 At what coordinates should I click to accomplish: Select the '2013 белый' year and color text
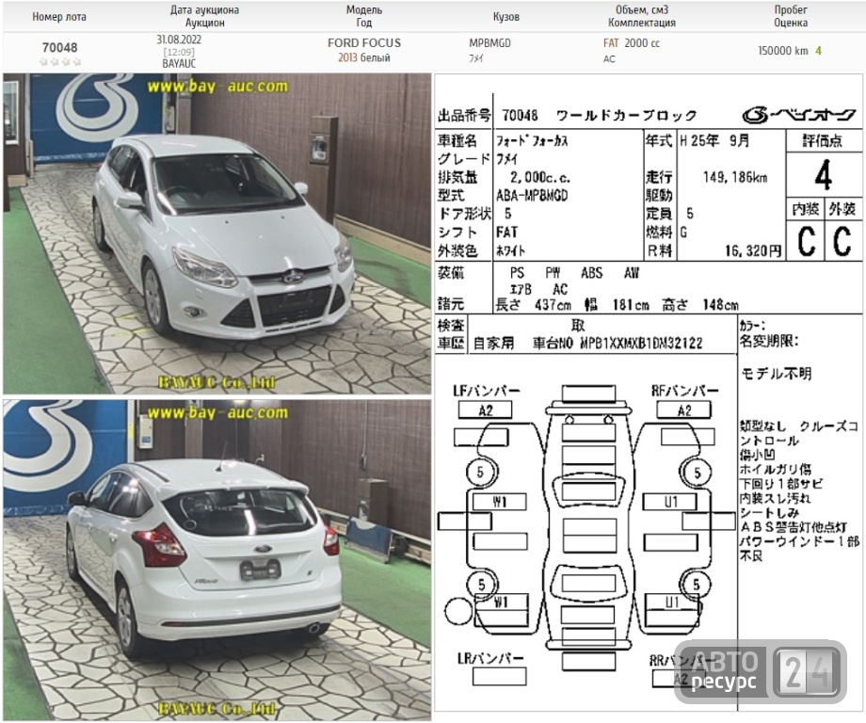tap(364, 58)
